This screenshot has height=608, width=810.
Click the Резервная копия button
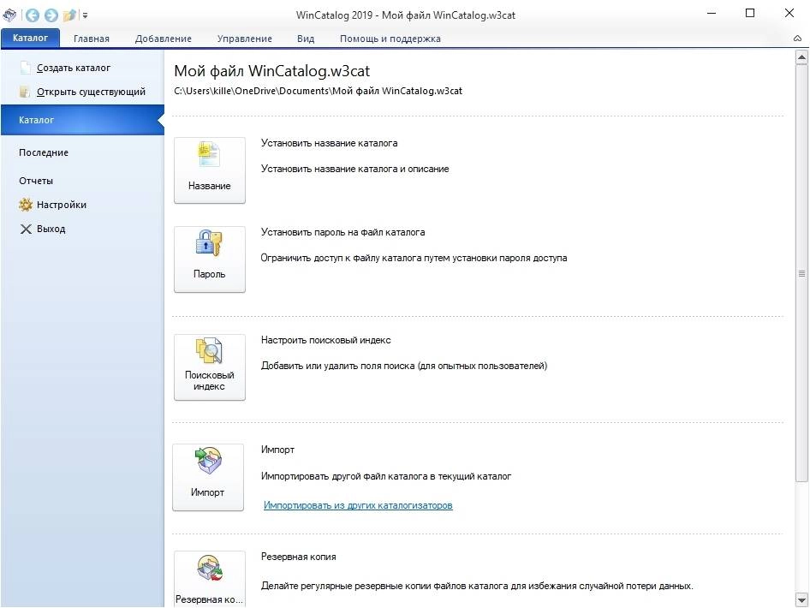click(209, 579)
